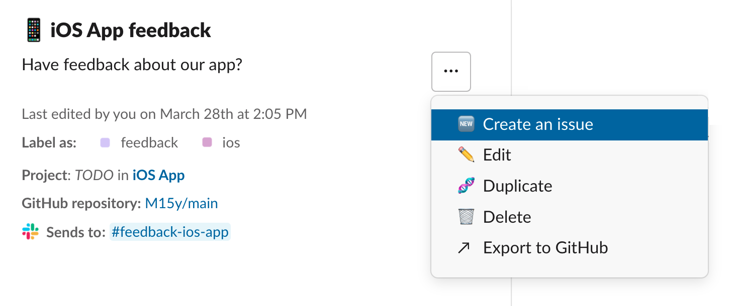Click the pencil icon beside Edit
Screen dimensions: 737x306
(x=466, y=155)
